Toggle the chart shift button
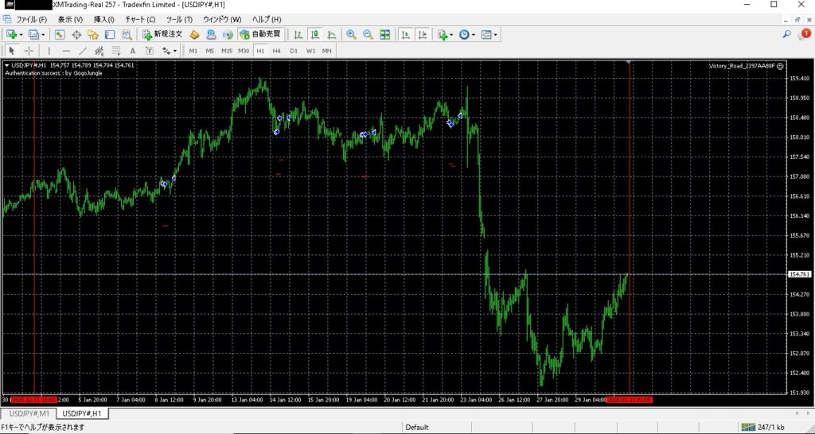815x434 pixels. (422, 34)
